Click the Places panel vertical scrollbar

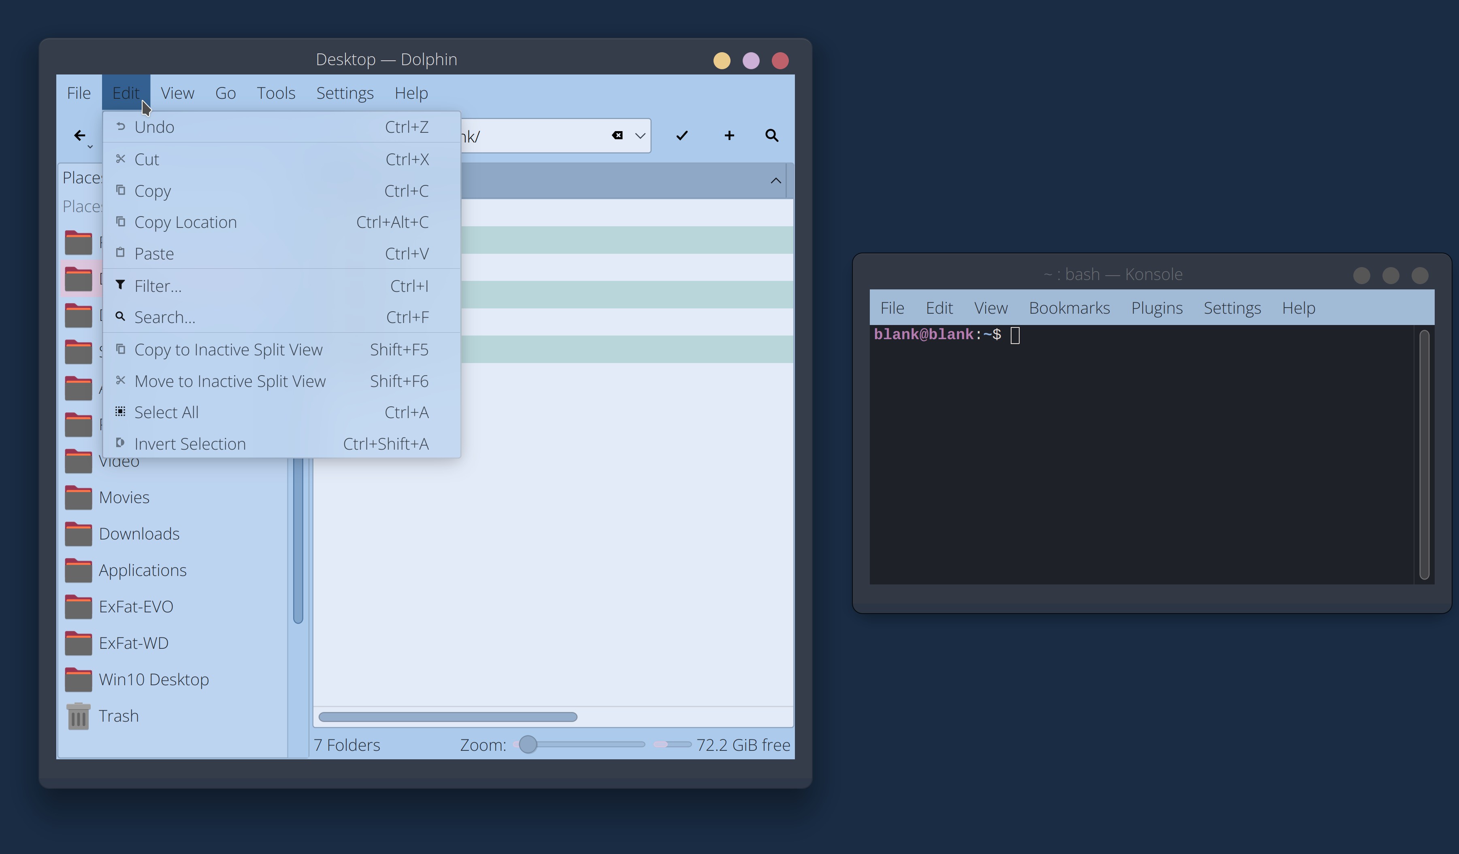coord(298,541)
